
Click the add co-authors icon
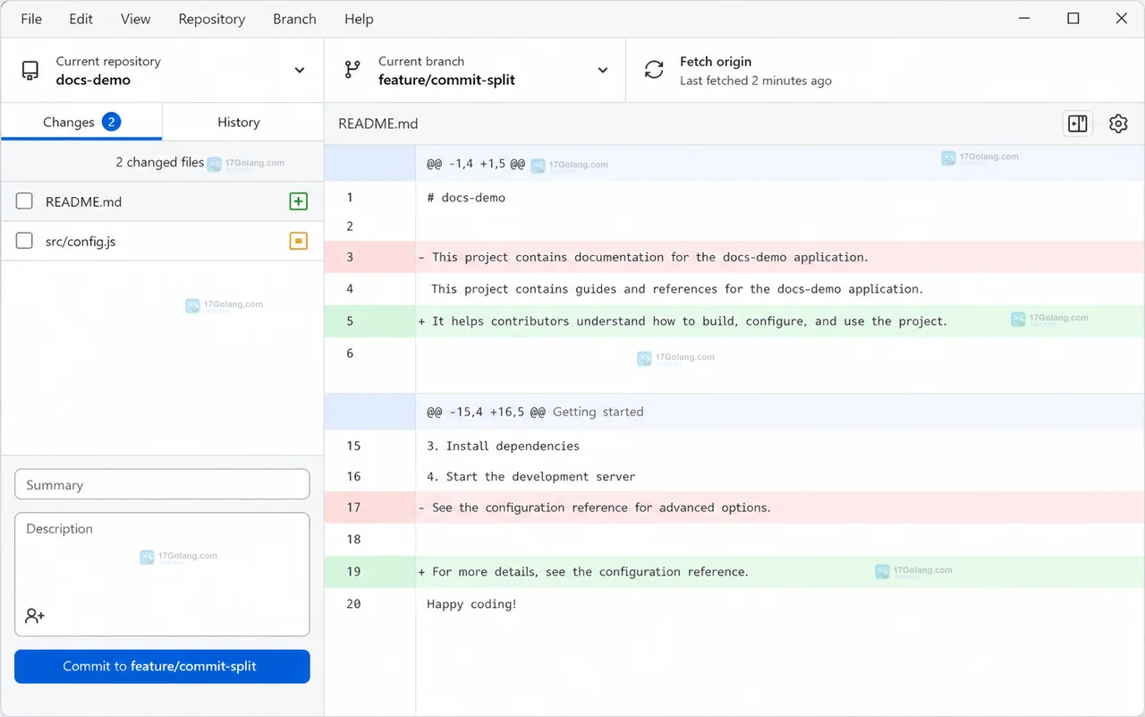tap(35, 616)
